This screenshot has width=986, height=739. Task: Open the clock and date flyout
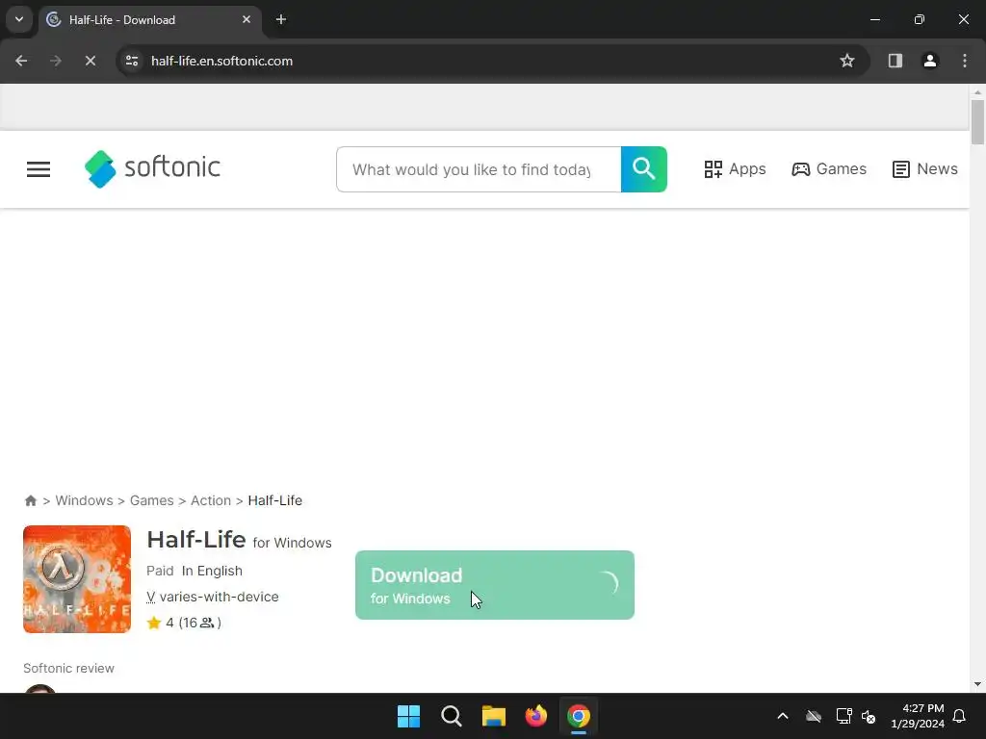[918, 716]
